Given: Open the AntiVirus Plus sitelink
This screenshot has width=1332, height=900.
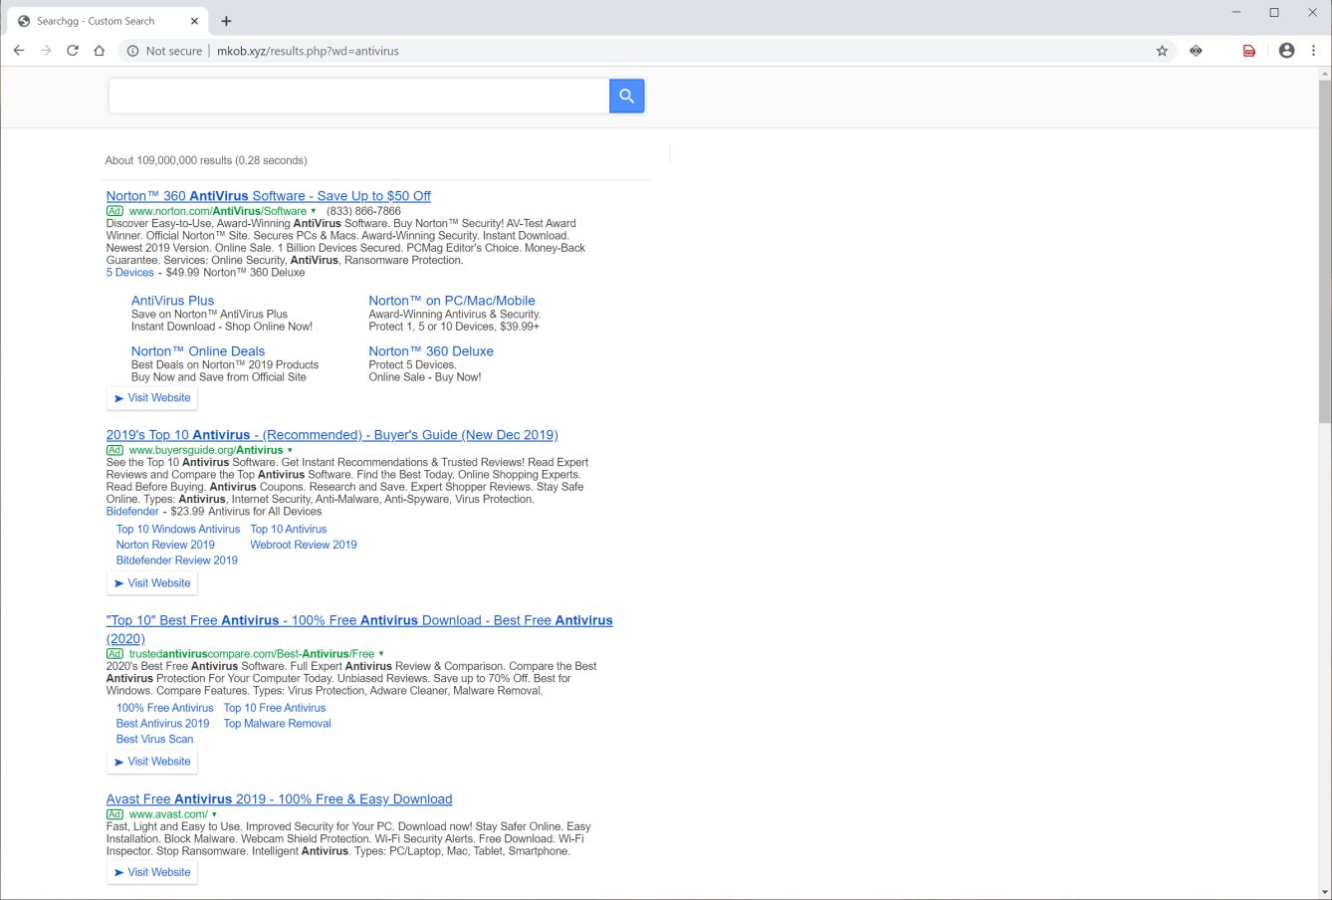Looking at the screenshot, I should coord(172,301).
